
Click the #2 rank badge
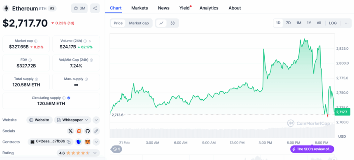[x=52, y=8]
